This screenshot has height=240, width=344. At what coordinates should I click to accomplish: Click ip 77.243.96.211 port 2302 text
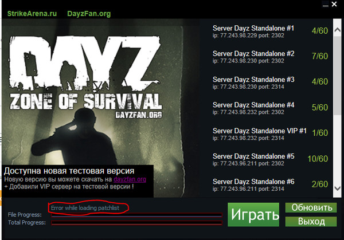pyautogui.click(x=248, y=163)
